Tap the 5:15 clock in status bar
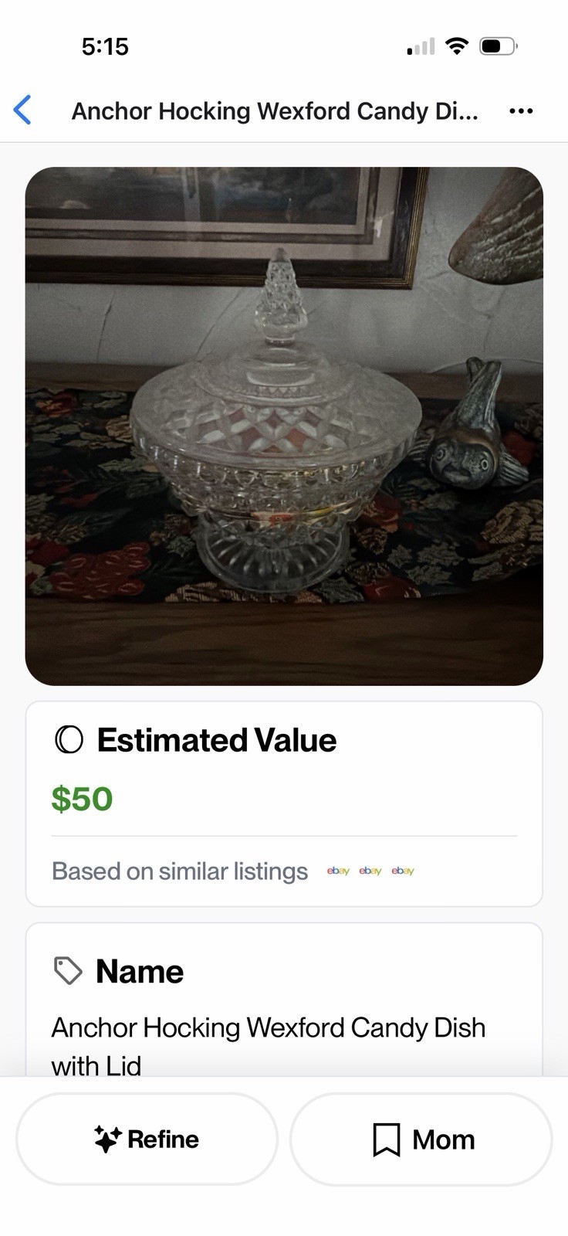 [105, 46]
